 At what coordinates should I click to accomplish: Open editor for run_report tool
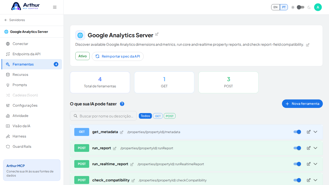(309, 148)
